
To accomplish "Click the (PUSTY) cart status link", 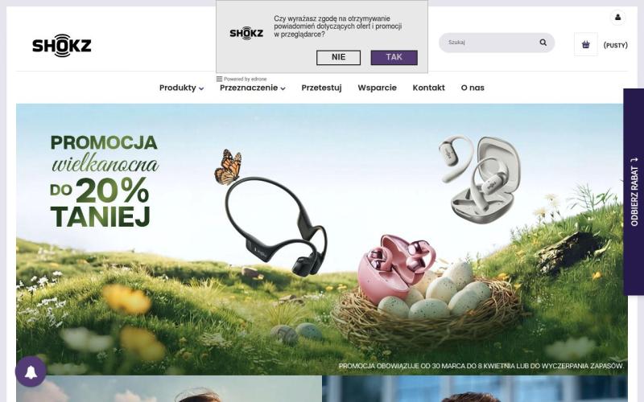I will tap(615, 45).
